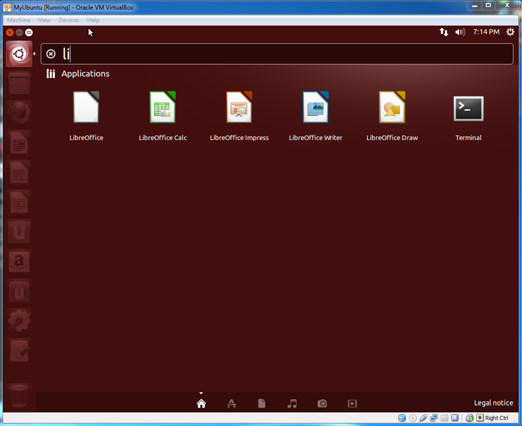Open Ubuntu One Music launcher icon
This screenshot has height=426, width=522.
click(19, 291)
